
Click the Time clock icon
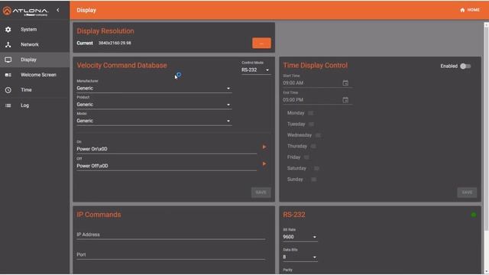[x=8, y=90]
